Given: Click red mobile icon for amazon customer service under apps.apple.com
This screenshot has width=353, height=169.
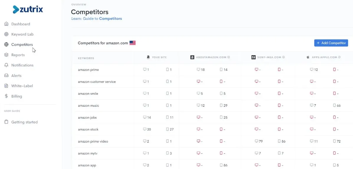Looking at the screenshot, I should pyautogui.click(x=334, y=81).
